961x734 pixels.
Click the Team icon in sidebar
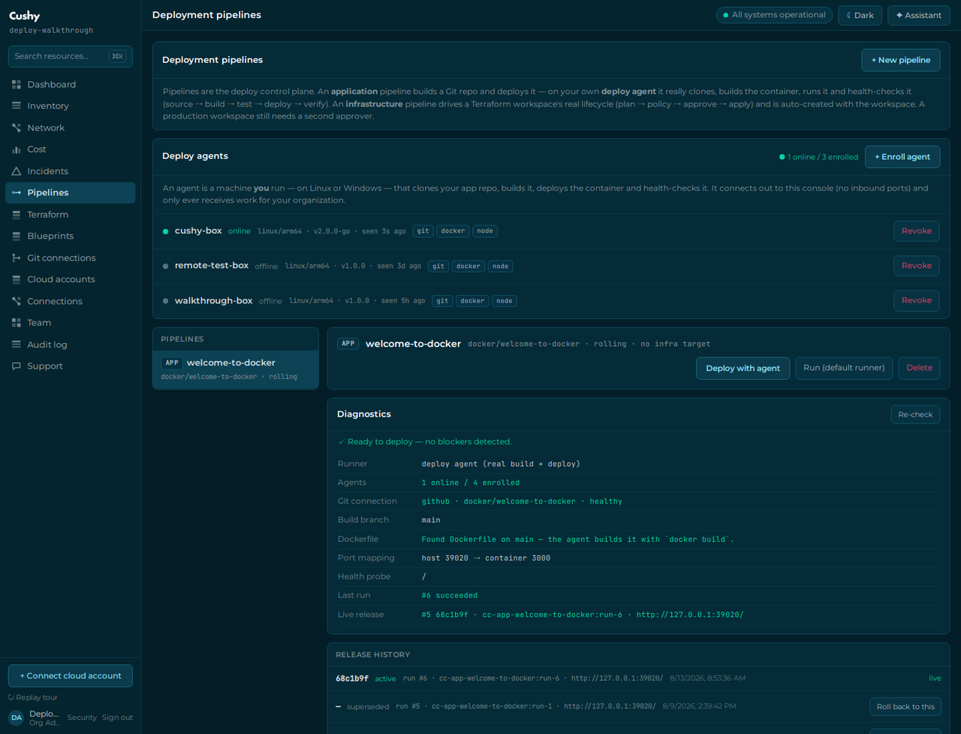[x=17, y=323]
